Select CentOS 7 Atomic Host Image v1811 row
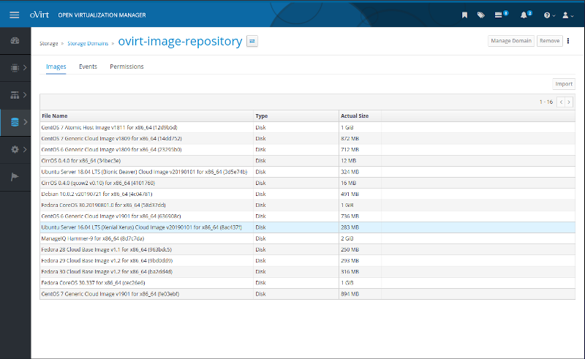Viewport: 585px width, 359px height. pos(307,127)
